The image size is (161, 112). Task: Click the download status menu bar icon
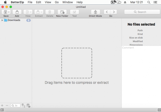point(113,2)
